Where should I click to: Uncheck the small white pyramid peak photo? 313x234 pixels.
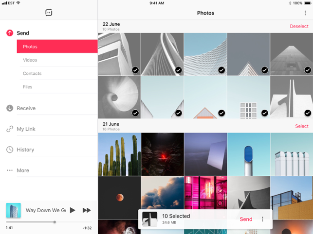(x=265, y=70)
